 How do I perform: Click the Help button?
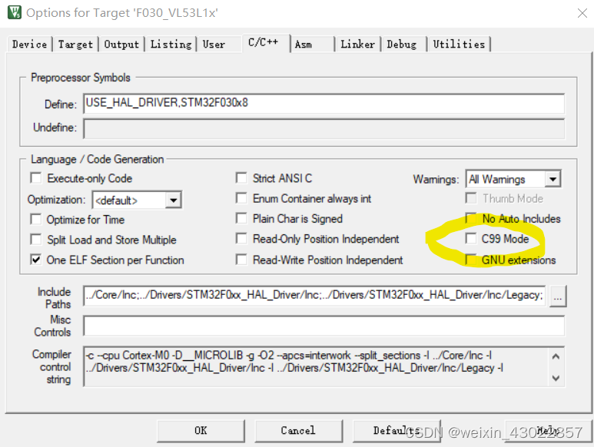(x=548, y=431)
